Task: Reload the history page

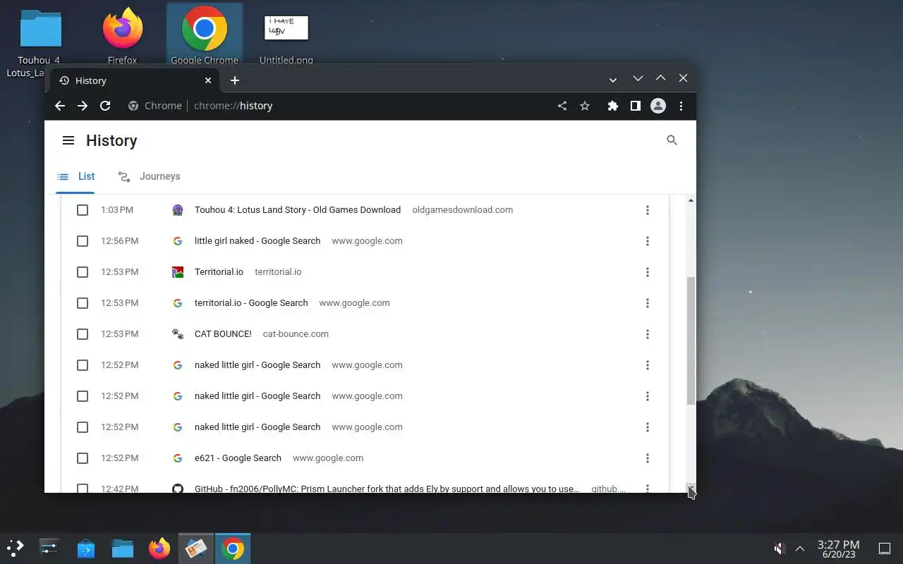Action: 105,106
